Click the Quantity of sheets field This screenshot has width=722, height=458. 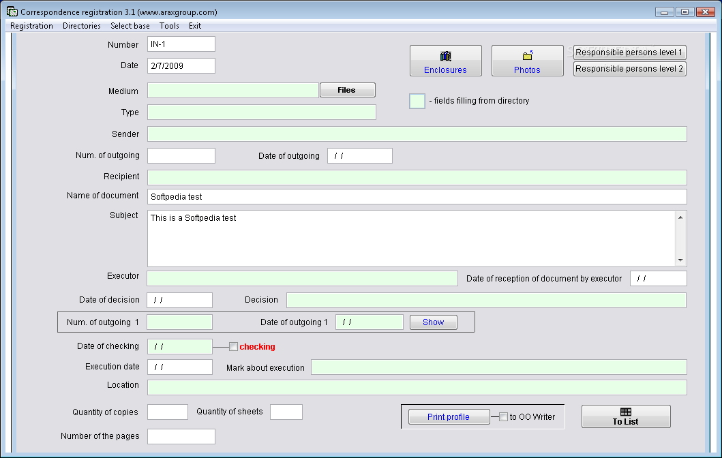click(286, 412)
